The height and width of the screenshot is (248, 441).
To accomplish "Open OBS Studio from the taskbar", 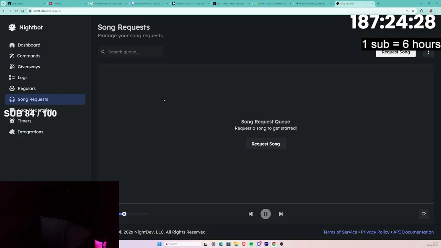I will 281,244.
